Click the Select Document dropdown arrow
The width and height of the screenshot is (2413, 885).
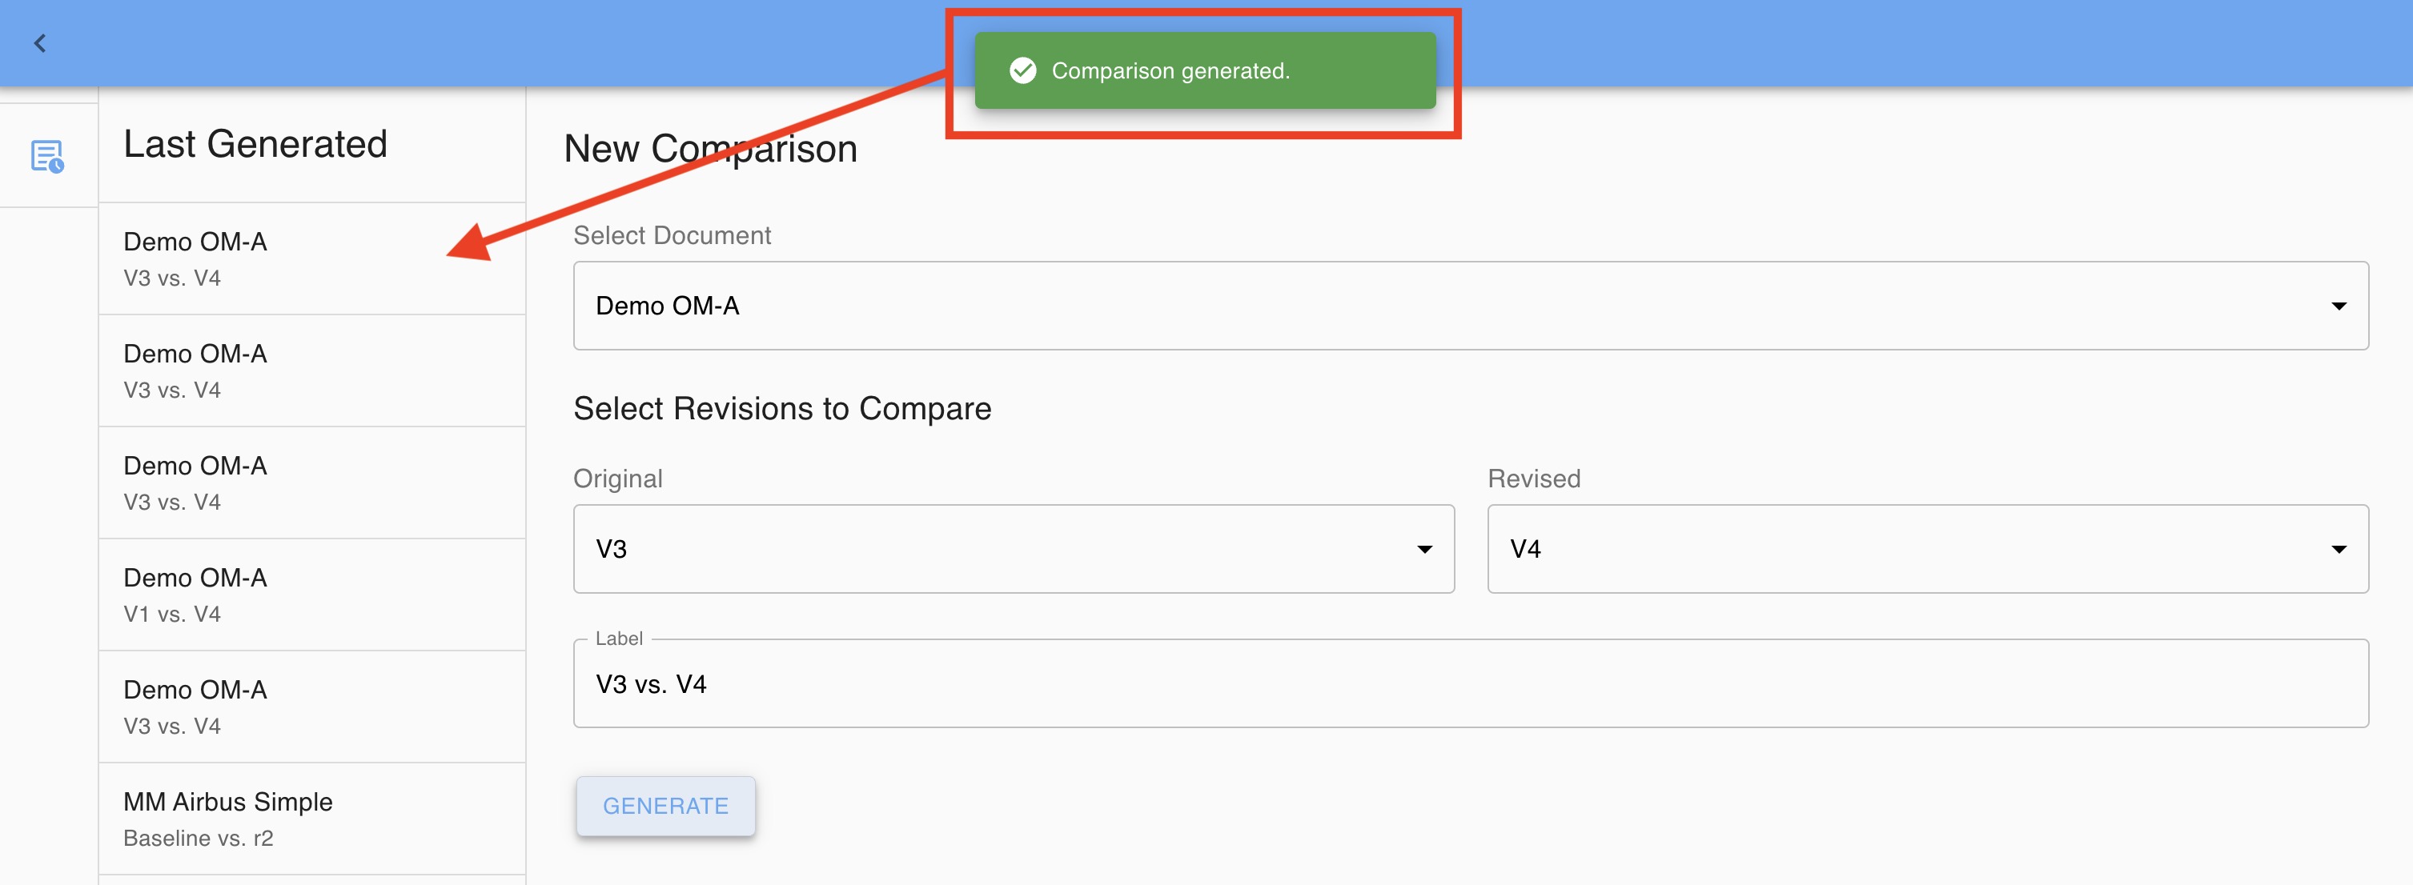pyautogui.click(x=2338, y=306)
